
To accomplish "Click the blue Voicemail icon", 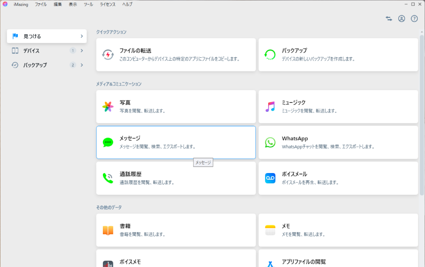I will pyautogui.click(x=270, y=178).
